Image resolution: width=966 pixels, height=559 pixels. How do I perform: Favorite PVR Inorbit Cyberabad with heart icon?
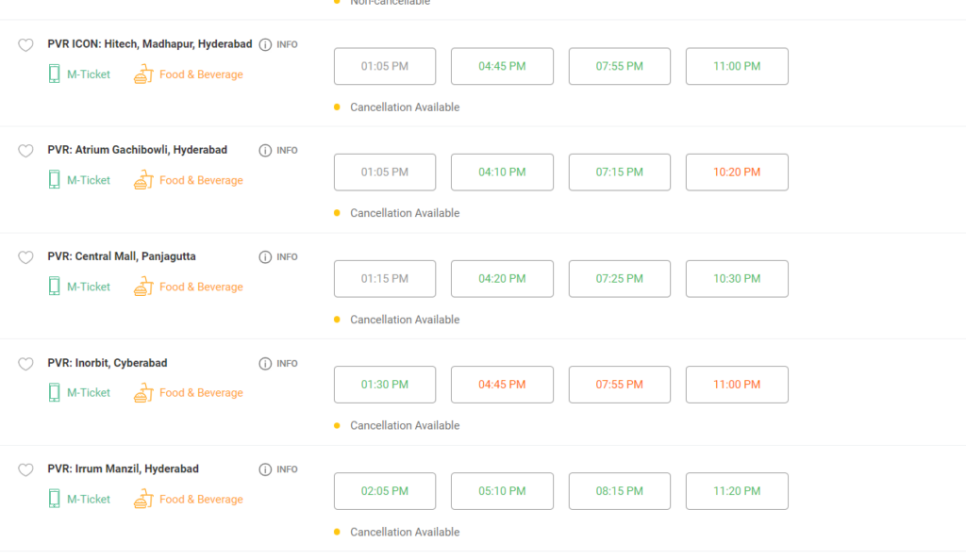[25, 364]
